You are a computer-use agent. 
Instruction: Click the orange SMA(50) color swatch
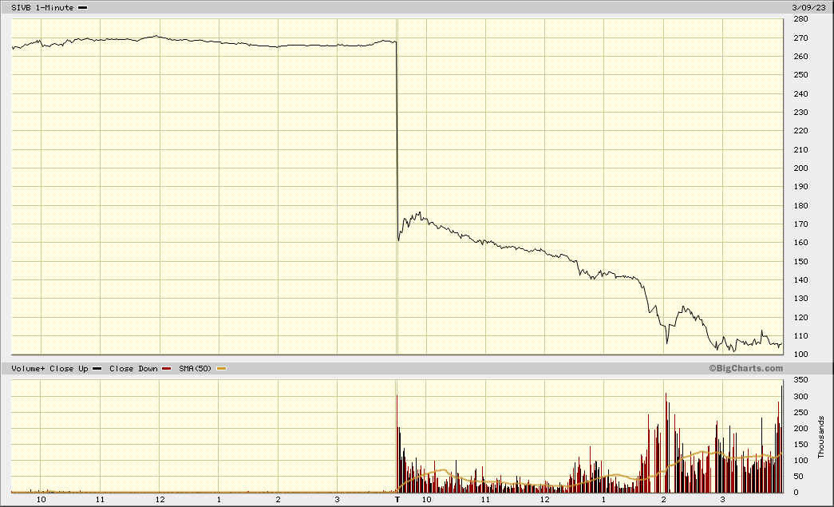click(x=221, y=369)
